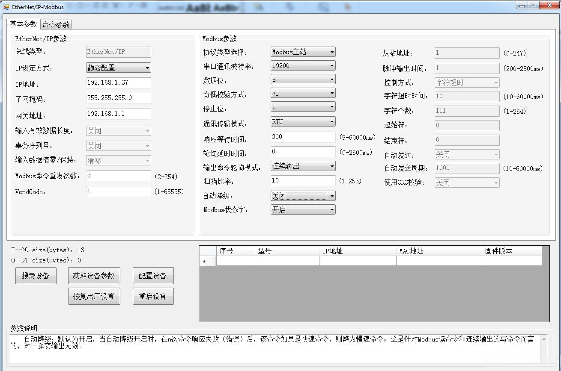Screen dimensions: 561x371
Task: Click the O-->T size(bytes): 0 text
Action: [x=46, y=260]
